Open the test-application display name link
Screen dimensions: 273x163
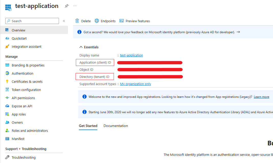[x=132, y=55]
